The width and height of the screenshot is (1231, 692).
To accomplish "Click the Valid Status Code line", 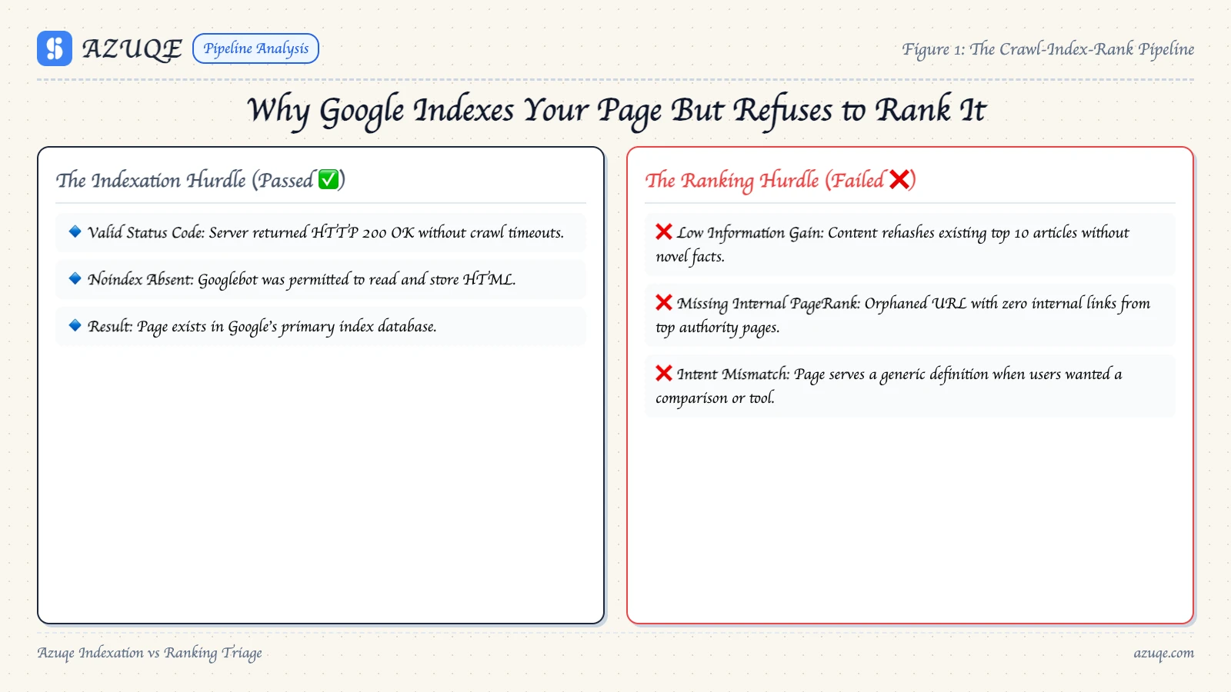I will pos(321,232).
